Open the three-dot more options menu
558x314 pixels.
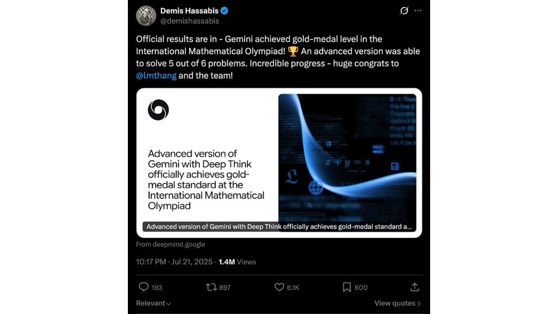[x=418, y=11]
